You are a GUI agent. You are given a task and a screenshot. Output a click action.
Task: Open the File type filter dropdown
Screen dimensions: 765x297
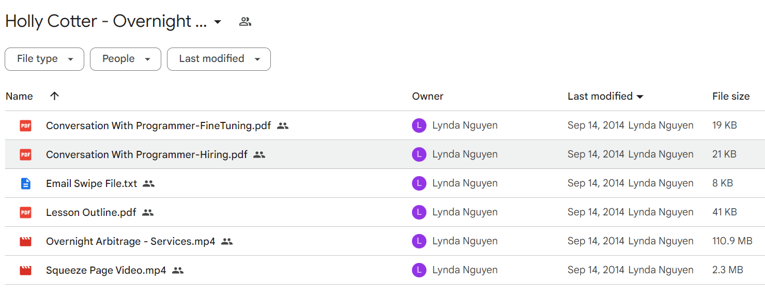[44, 59]
